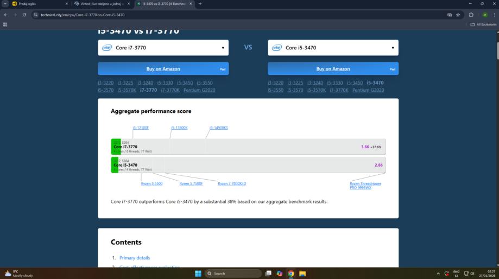This screenshot has width=499, height=279.
Task: Open network and volume quick settings
Action: [x=469, y=274]
